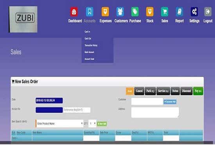Open the Notes button

[175, 91]
